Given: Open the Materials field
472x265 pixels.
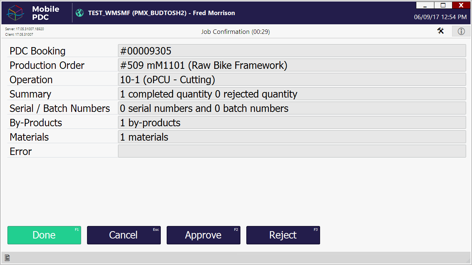Looking at the screenshot, I should pos(292,137).
